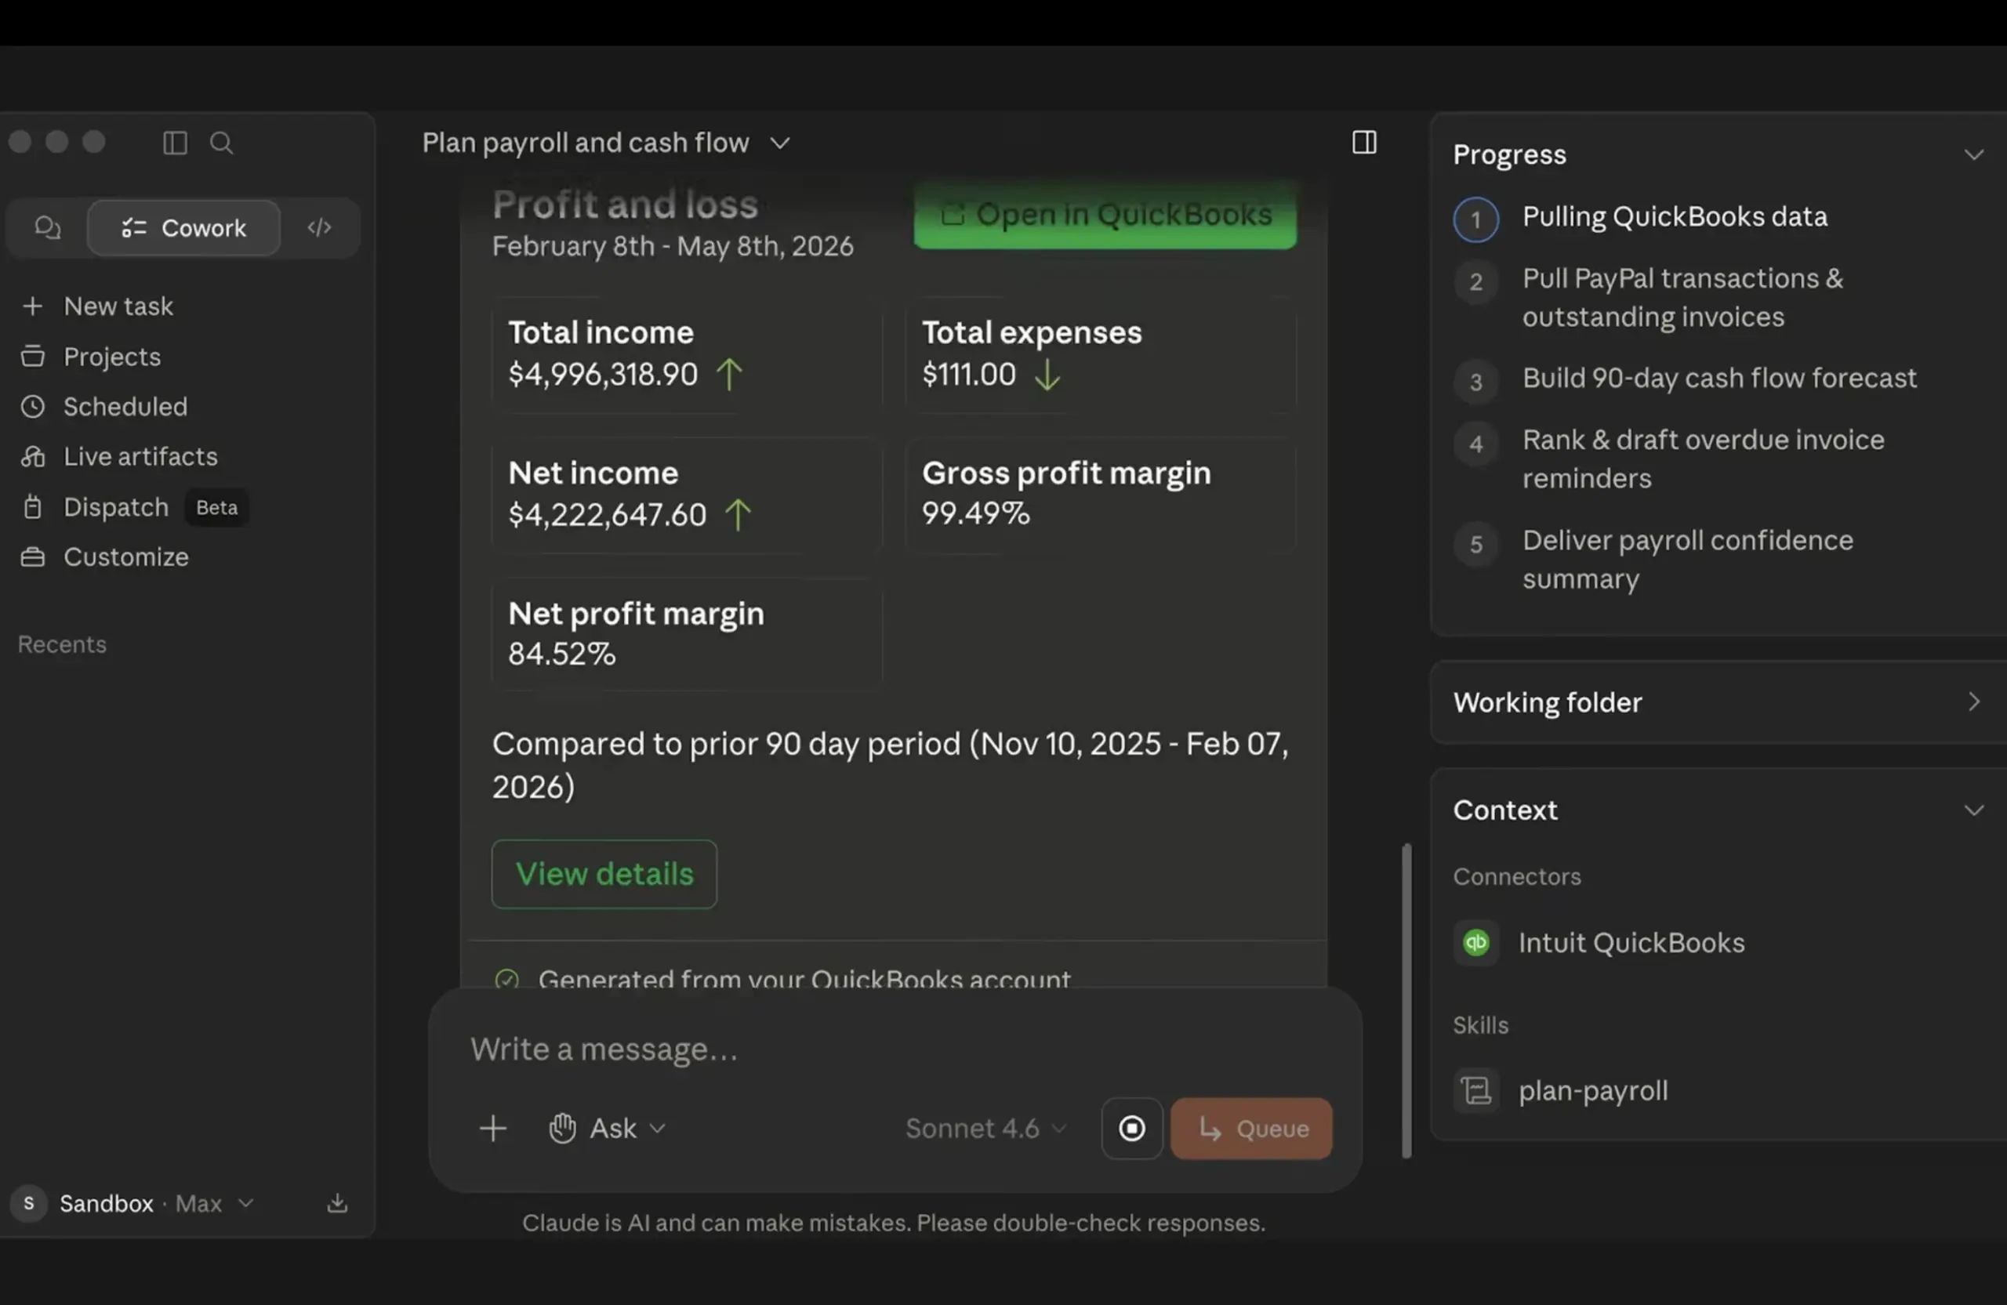Image resolution: width=2007 pixels, height=1305 pixels.
Task: Click the stop recording circle icon
Action: 1131,1128
